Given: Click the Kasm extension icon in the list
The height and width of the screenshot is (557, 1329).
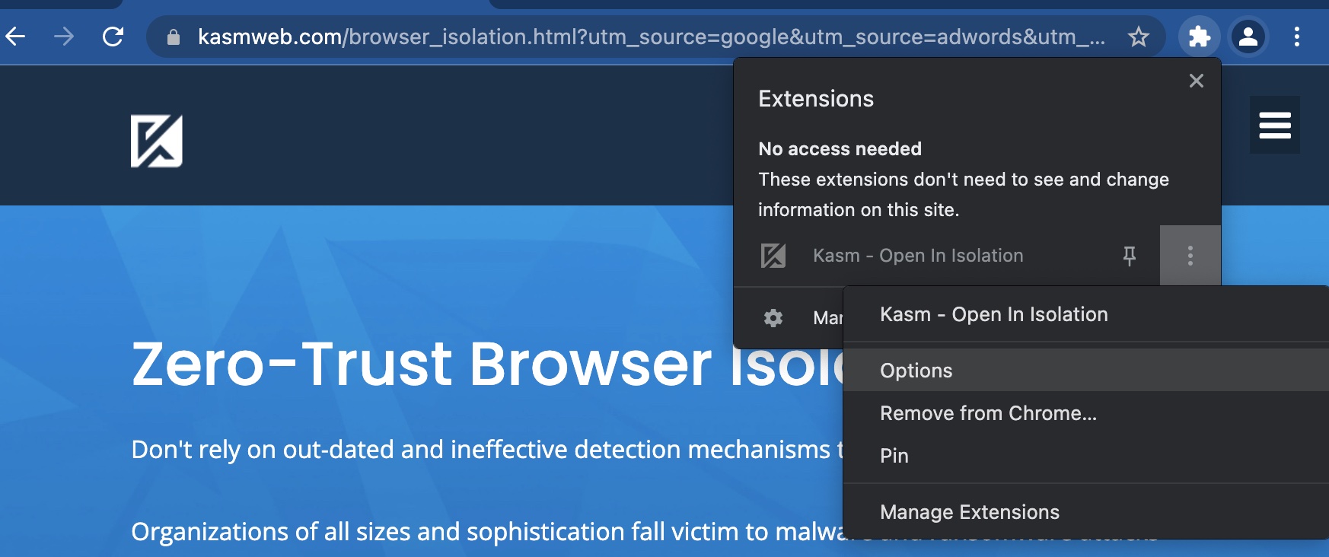Looking at the screenshot, I should (773, 256).
